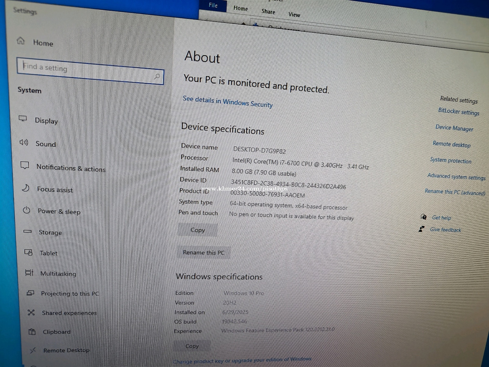This screenshot has height=367, width=489.
Task: Select Shared experiences in sidebar
Action: point(69,313)
